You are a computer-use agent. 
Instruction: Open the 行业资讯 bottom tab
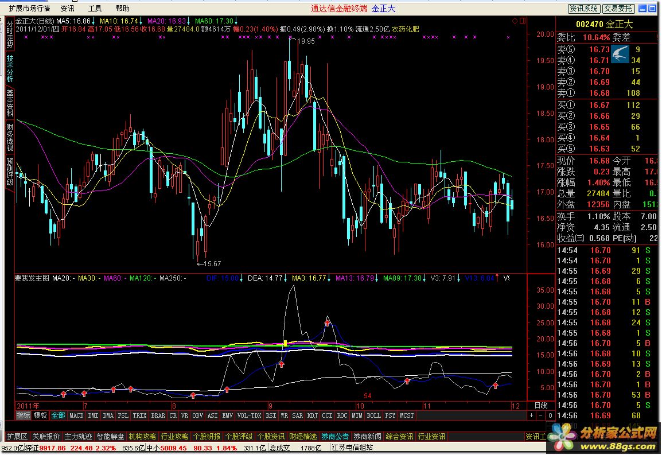click(x=431, y=437)
